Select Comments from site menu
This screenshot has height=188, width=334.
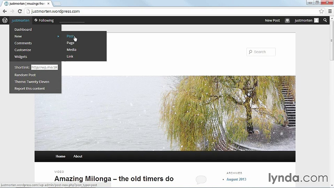coord(23,43)
